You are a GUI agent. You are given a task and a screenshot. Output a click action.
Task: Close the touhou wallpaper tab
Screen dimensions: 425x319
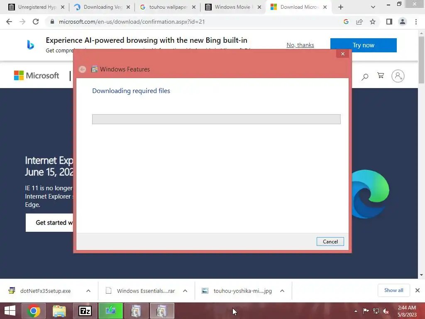pos(194,7)
